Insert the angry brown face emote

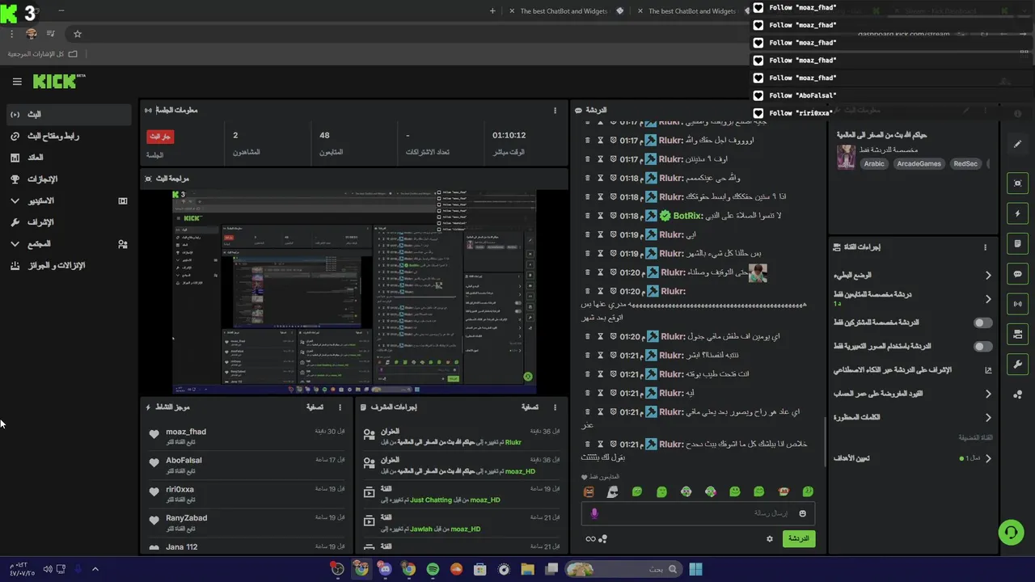click(589, 491)
